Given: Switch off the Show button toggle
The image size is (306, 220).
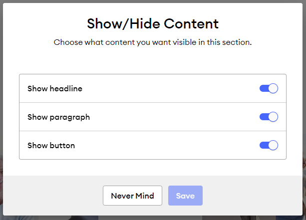Looking at the screenshot, I should pyautogui.click(x=269, y=146).
